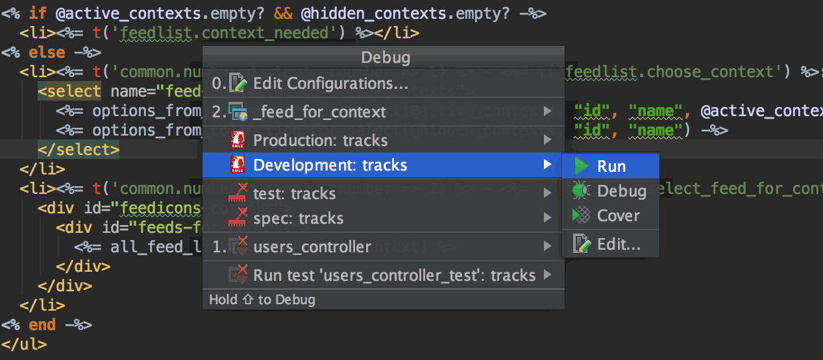Click the Rails icon beside Production: tracks

[x=238, y=140]
